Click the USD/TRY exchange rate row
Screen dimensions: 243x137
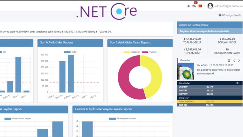point(210,87)
